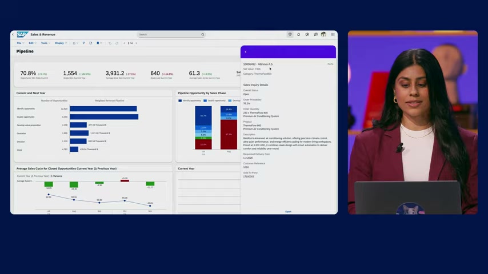Open the File menu

(20, 43)
